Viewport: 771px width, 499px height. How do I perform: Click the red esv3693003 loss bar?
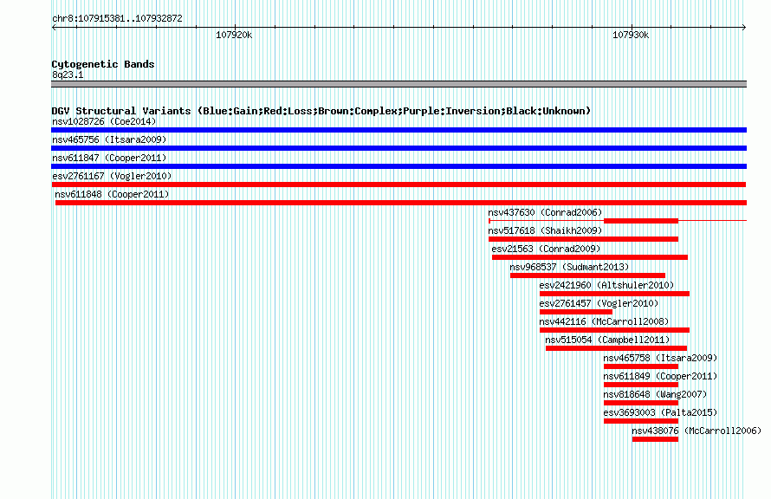(x=641, y=421)
